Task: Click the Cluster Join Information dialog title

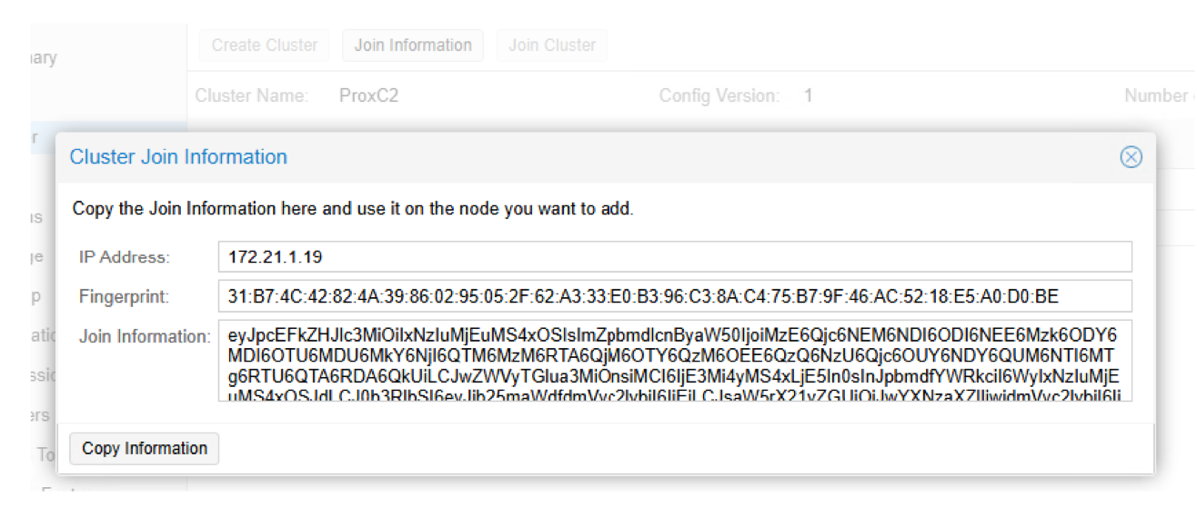Action: pyautogui.click(x=178, y=157)
